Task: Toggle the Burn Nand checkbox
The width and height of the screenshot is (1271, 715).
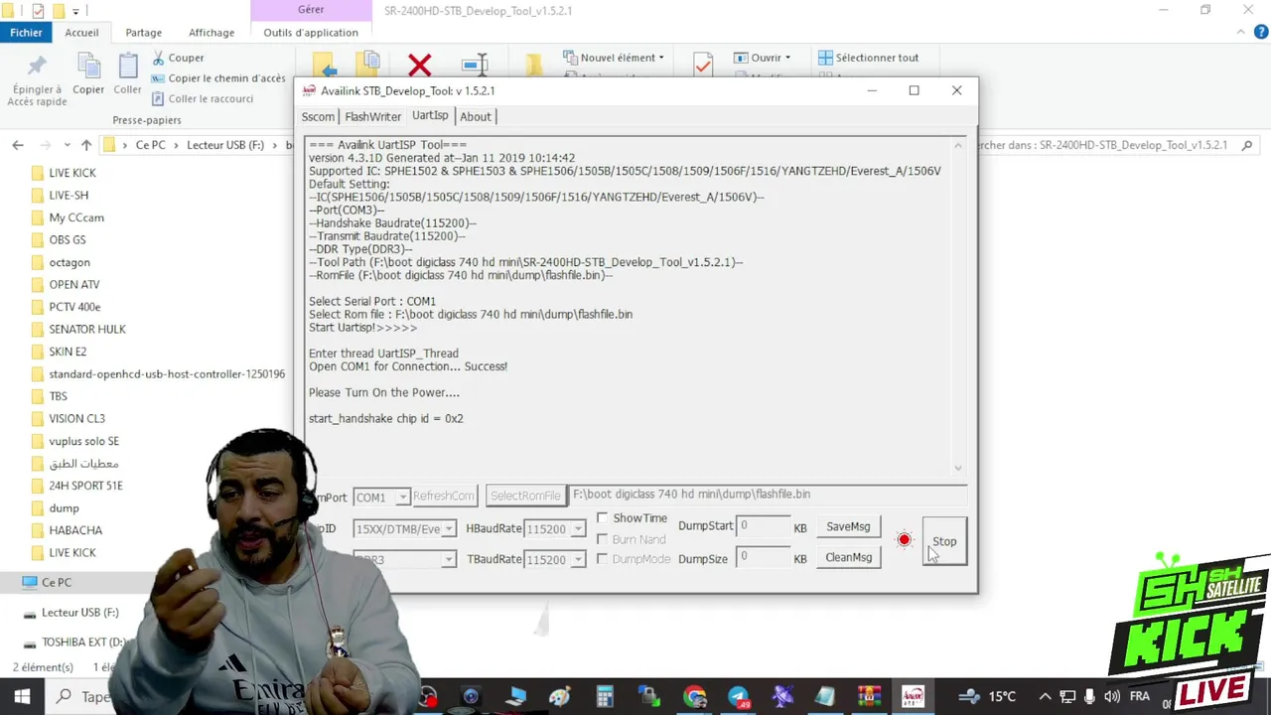Action: [603, 539]
